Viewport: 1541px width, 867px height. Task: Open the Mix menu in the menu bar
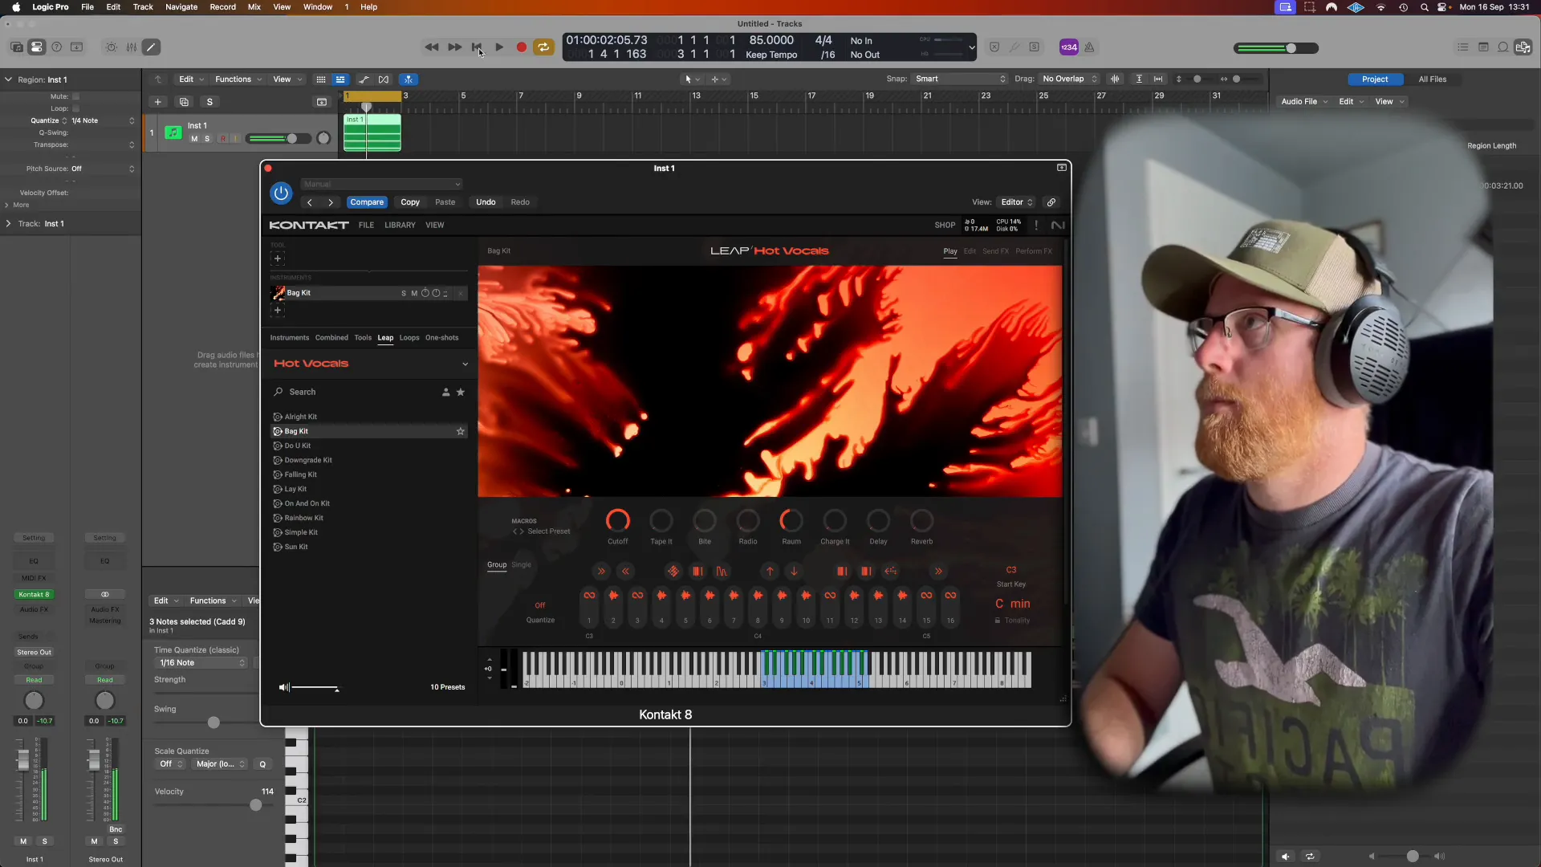pos(254,7)
